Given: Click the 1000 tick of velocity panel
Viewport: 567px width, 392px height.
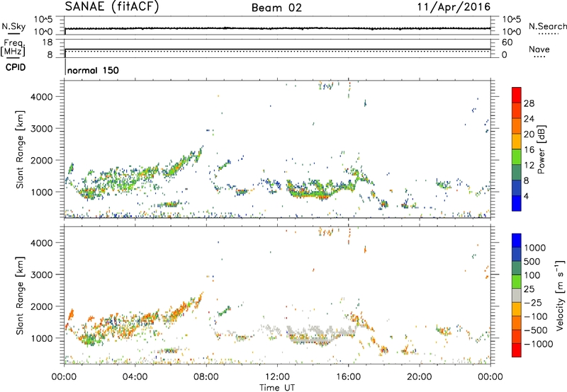Looking at the screenshot, I should click(x=42, y=338).
